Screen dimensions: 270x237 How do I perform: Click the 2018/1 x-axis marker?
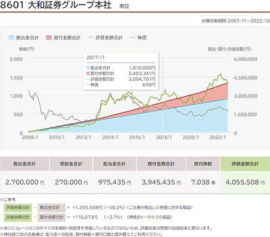click(x=164, y=137)
